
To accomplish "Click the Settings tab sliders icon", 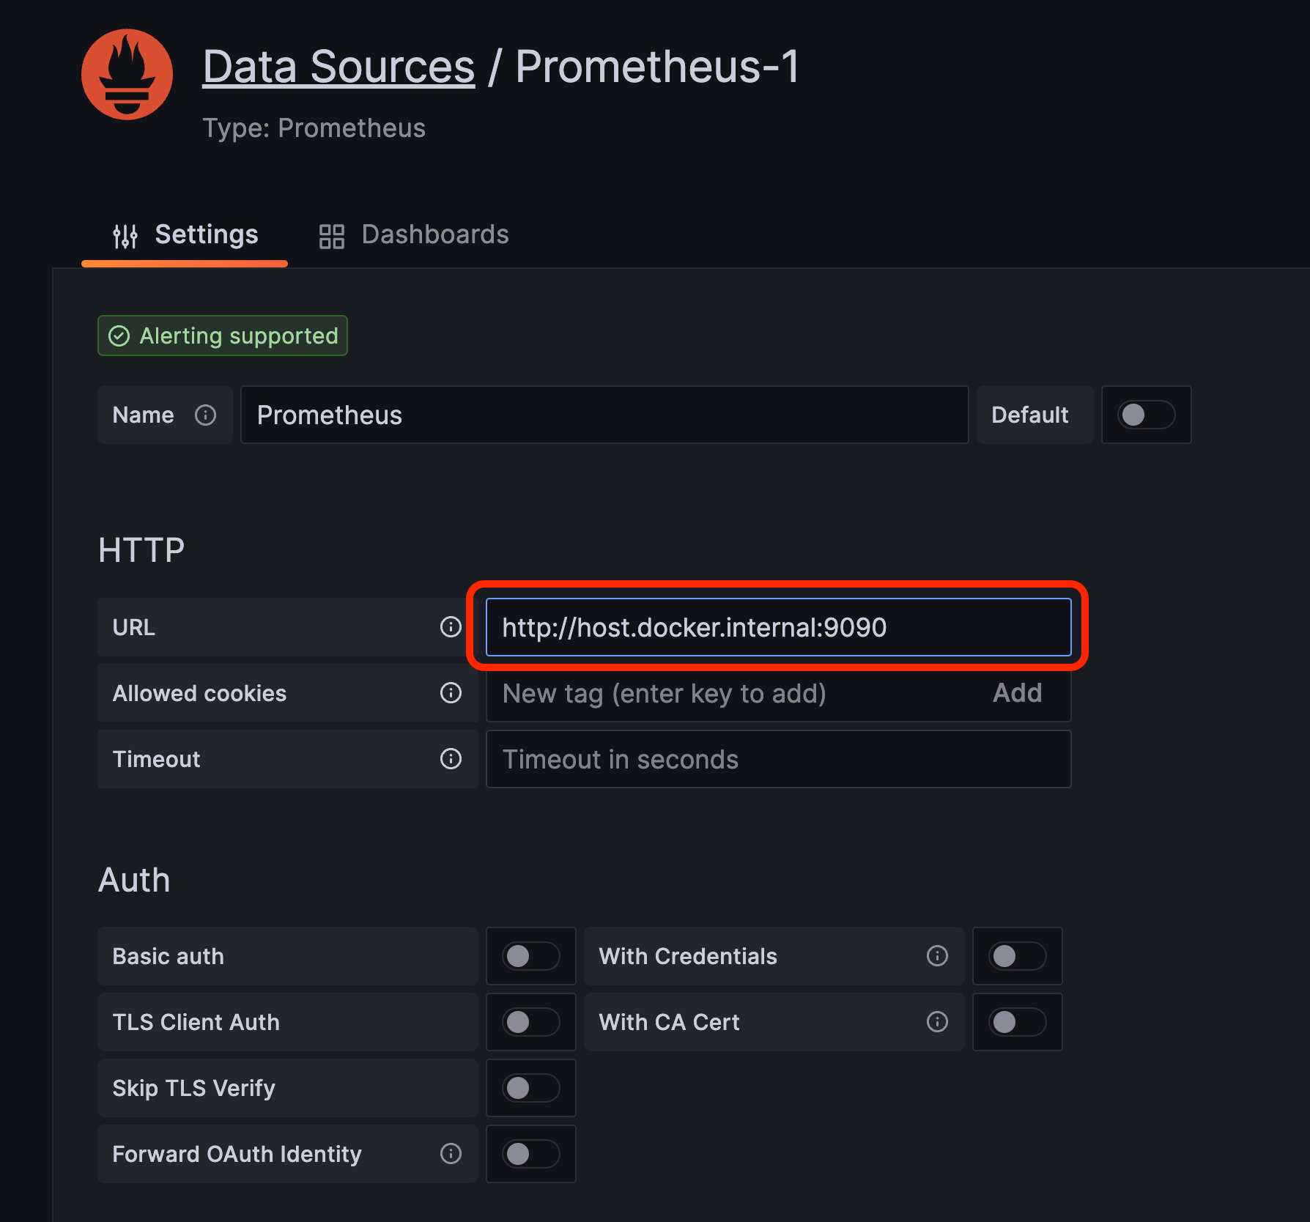I will [x=125, y=236].
